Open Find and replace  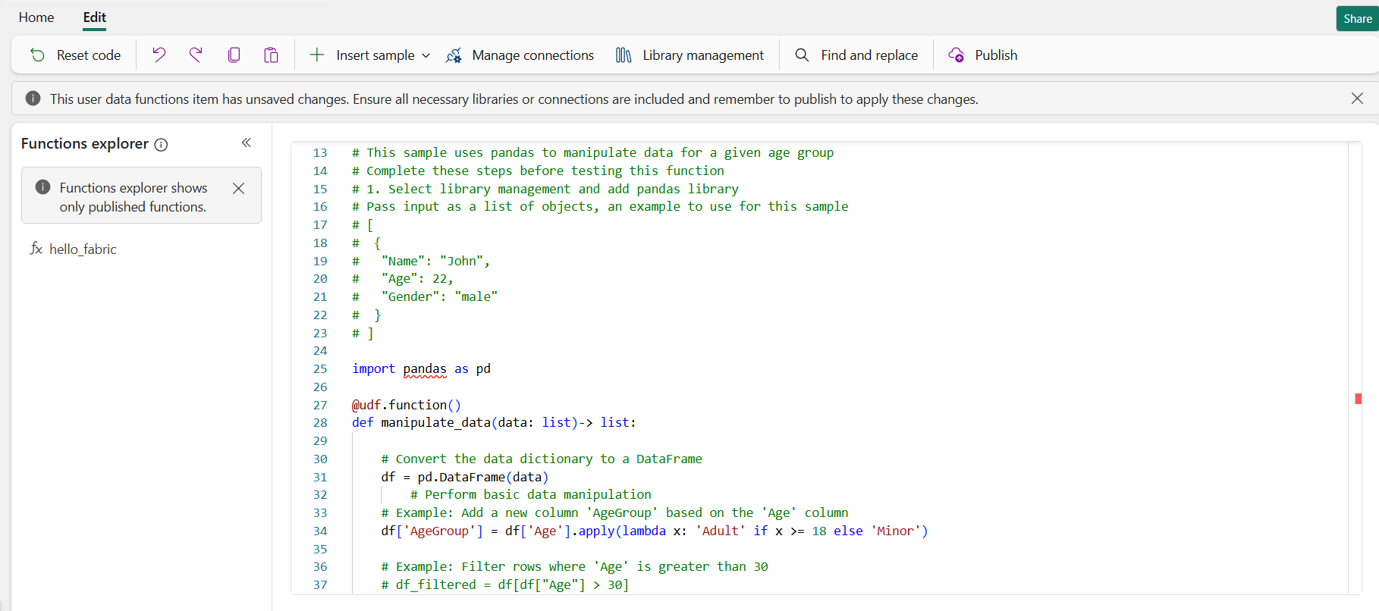click(x=856, y=55)
